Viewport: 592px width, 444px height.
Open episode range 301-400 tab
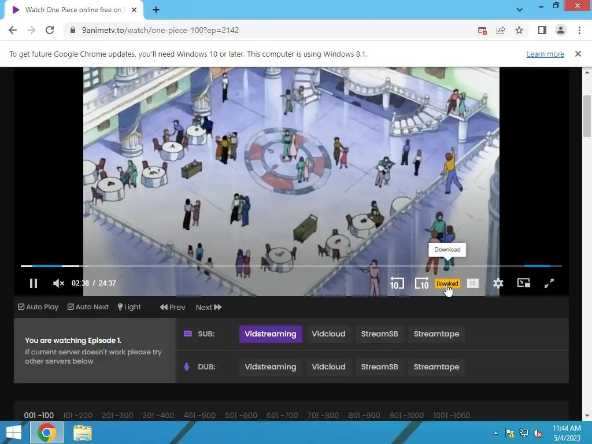click(158, 415)
